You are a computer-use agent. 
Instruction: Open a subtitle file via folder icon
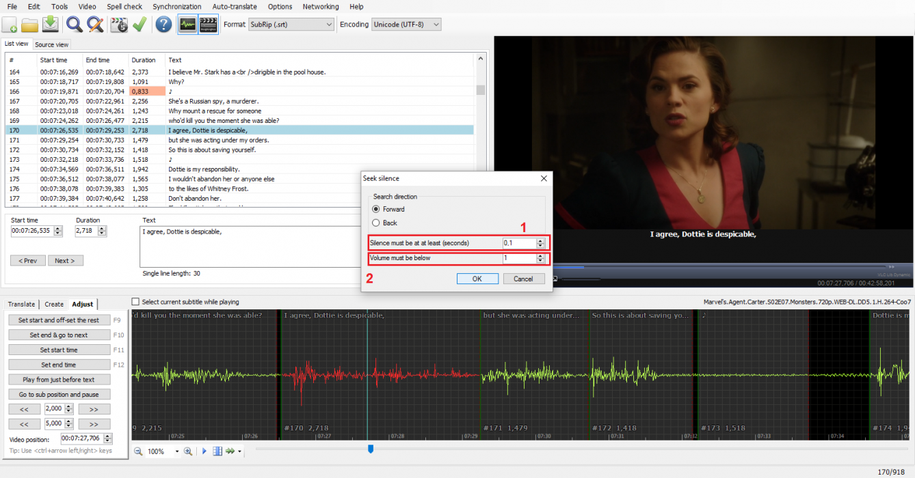point(29,25)
